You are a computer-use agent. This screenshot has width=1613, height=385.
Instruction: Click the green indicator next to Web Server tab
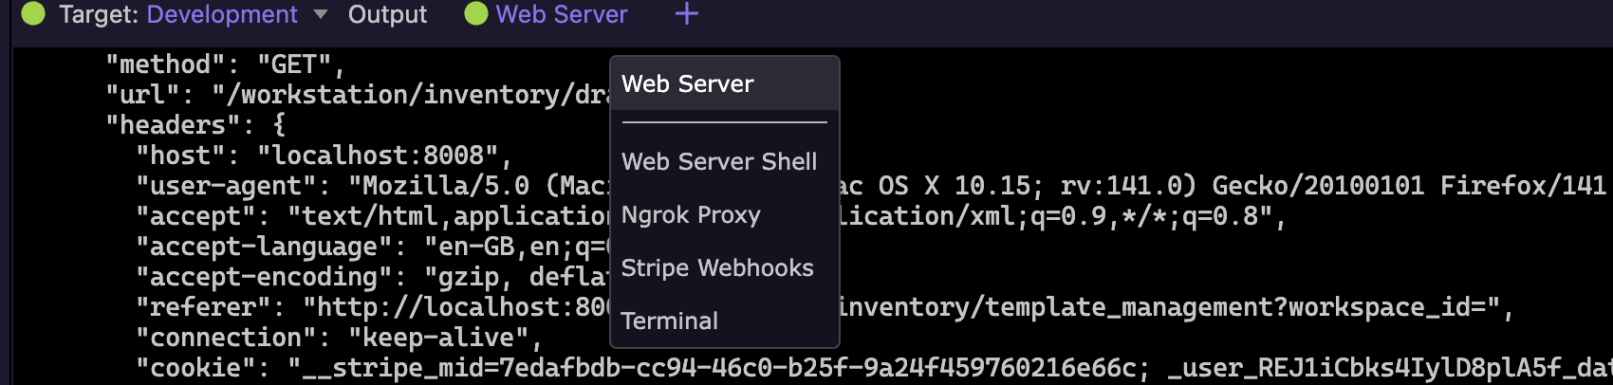coord(476,13)
